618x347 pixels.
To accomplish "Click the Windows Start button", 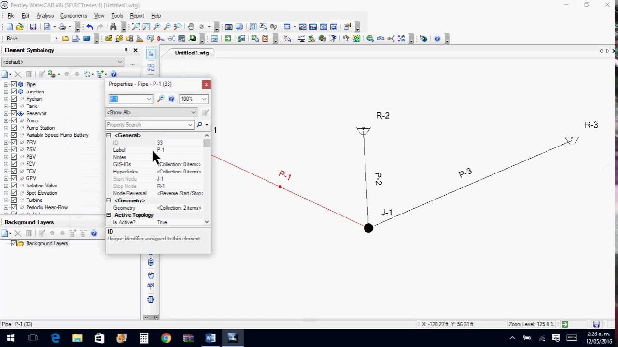I will point(11,338).
